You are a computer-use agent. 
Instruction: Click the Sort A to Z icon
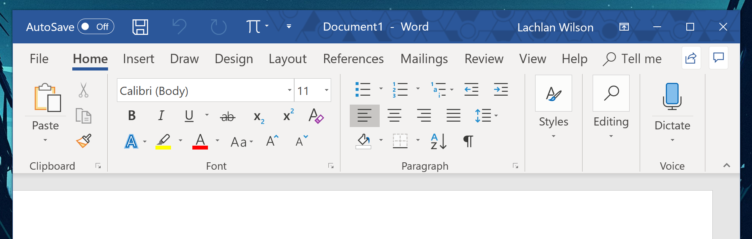438,141
